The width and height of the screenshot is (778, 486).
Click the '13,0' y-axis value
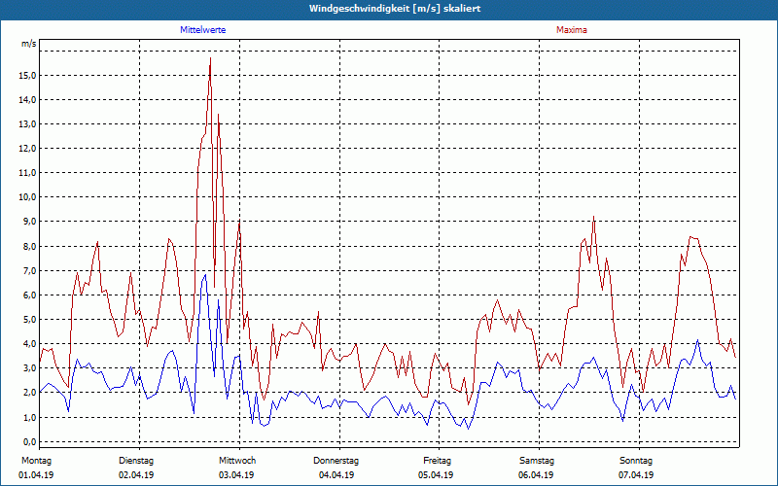27,124
